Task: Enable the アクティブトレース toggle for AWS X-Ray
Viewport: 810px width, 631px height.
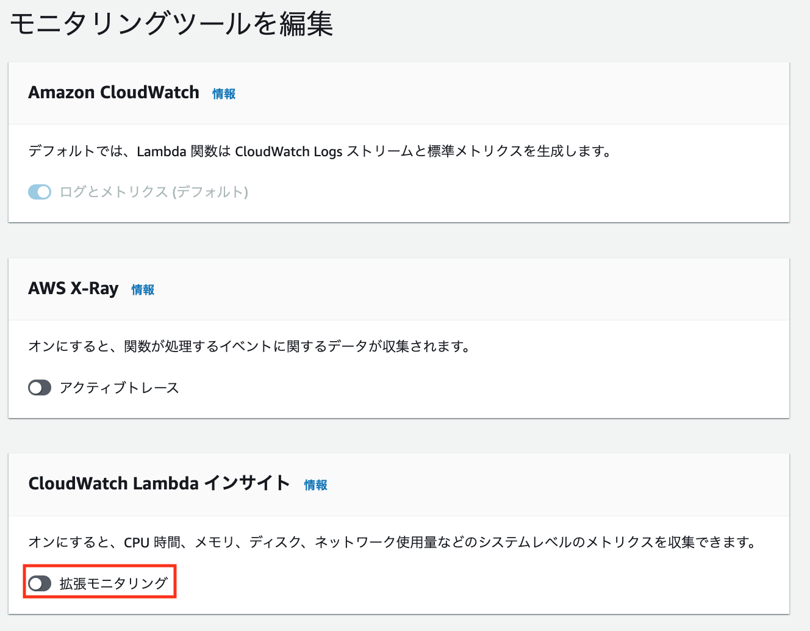Action: point(39,388)
